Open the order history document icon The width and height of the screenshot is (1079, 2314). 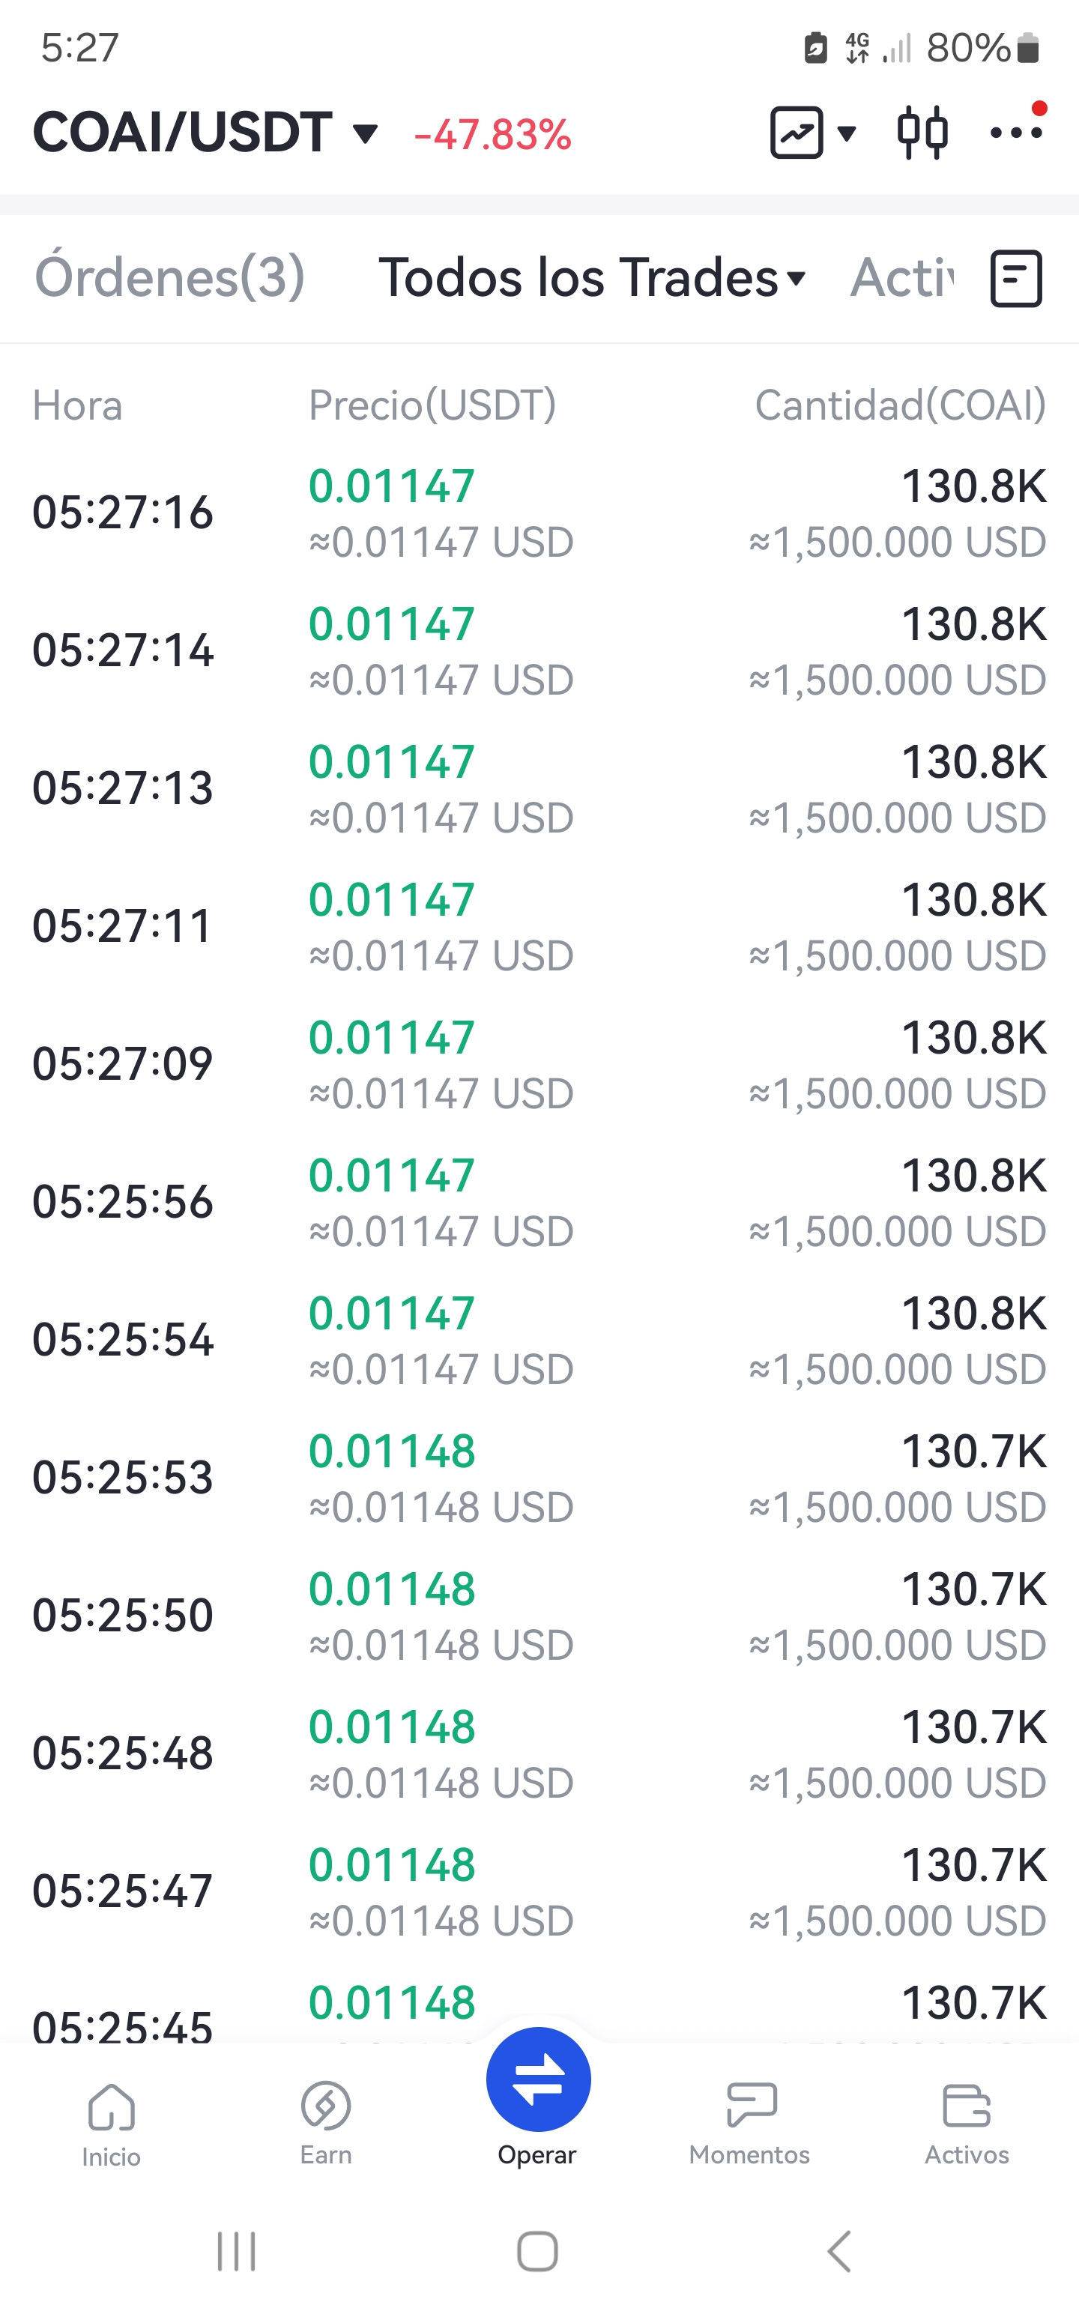[x=1016, y=279]
